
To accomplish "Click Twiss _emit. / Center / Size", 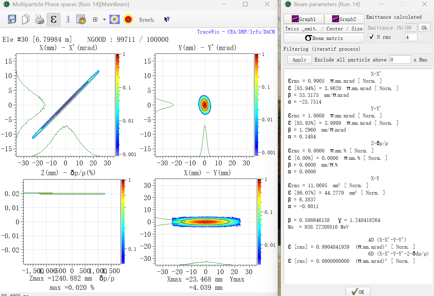I will [x=324, y=29].
